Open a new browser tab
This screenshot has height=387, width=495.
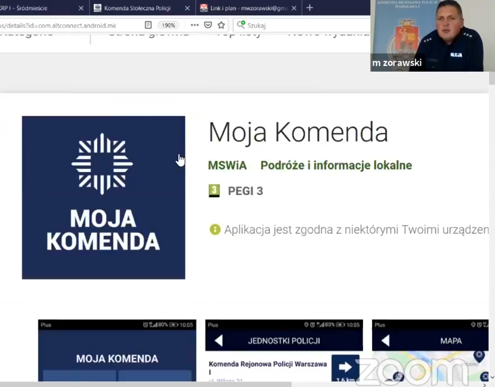[309, 8]
